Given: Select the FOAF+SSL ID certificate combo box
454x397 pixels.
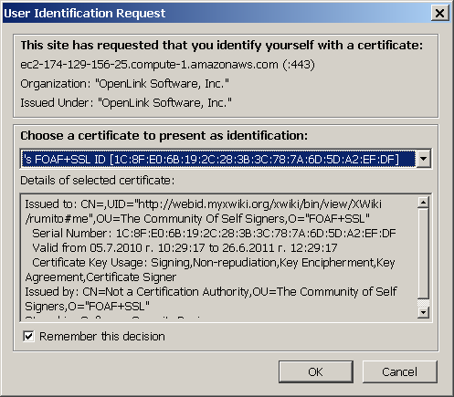Looking at the screenshot, I should [226, 159].
